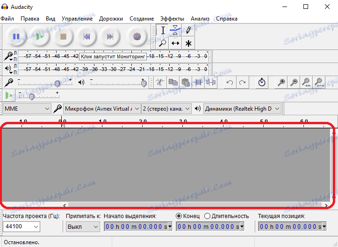Image resolution: width=338 pixels, height=247 pixels.
Task: Open the Прилипать к Выкл dropdown
Action: click(83, 227)
